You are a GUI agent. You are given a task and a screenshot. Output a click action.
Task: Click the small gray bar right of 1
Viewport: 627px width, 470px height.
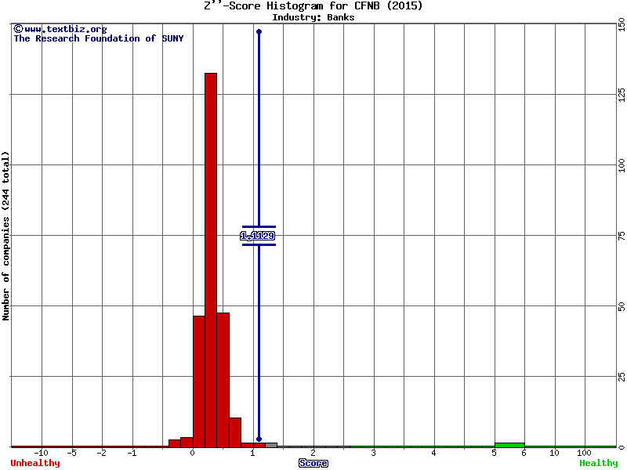(x=271, y=445)
